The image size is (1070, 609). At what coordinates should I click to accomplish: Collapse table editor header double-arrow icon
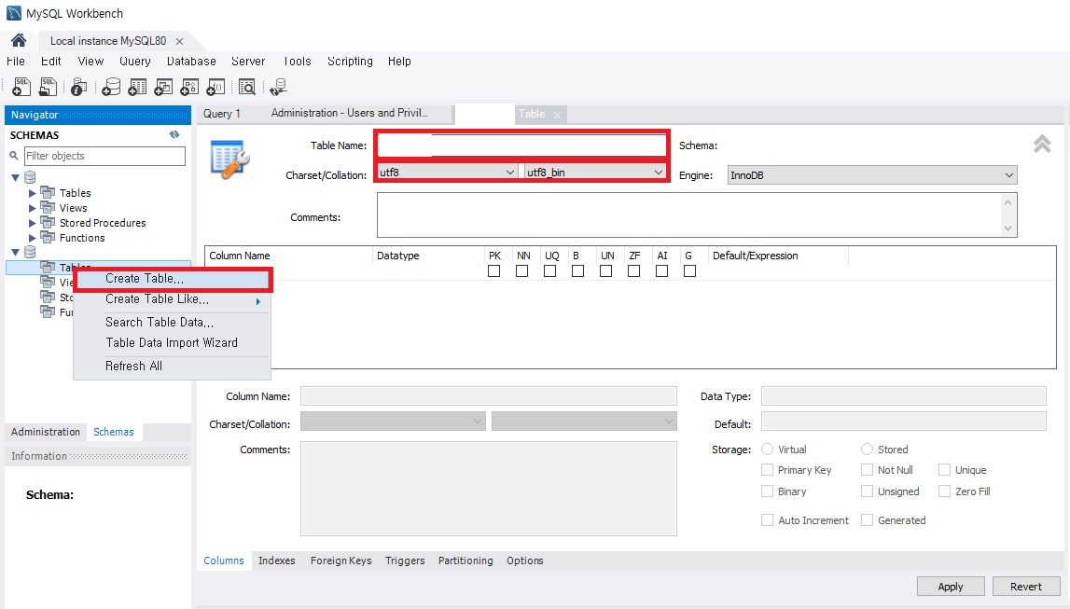point(1042,144)
